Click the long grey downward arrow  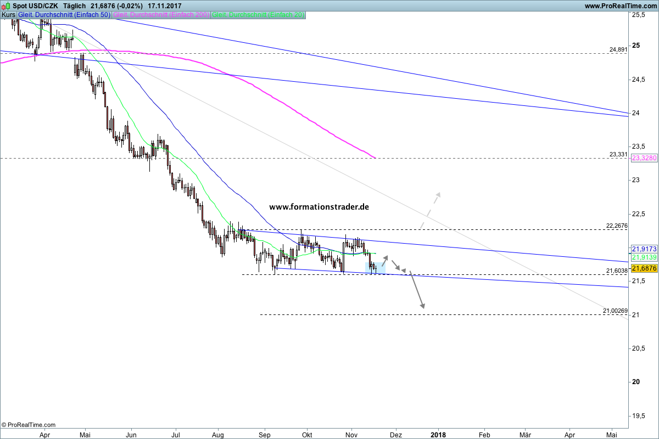pos(418,290)
